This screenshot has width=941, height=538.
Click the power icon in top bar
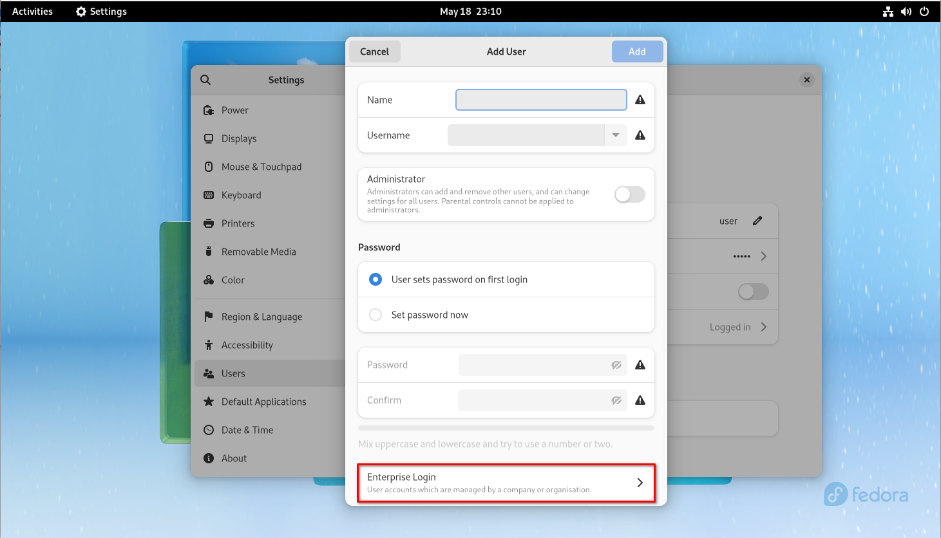924,12
